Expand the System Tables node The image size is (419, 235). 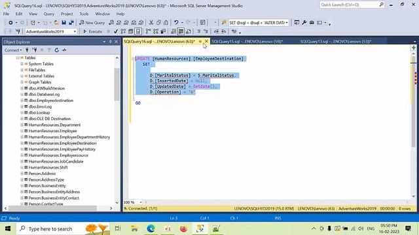click(22, 64)
